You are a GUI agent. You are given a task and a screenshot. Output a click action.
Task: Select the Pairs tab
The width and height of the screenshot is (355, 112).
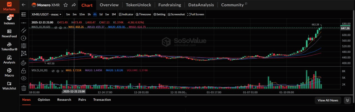point(82,100)
